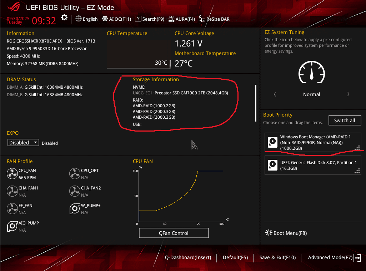Click Generic Flash Disk drive icon
Screen dimensions: 366x271
(x=272, y=165)
